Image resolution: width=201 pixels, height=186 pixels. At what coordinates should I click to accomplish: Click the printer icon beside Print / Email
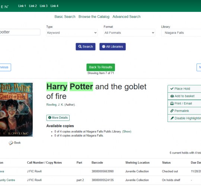click(x=172, y=103)
